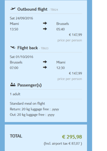The width and height of the screenshot is (107, 151).
Task: Click flight number TB624
Action: click(x=54, y=10)
